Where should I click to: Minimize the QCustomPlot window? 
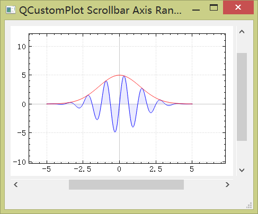click(196, 10)
